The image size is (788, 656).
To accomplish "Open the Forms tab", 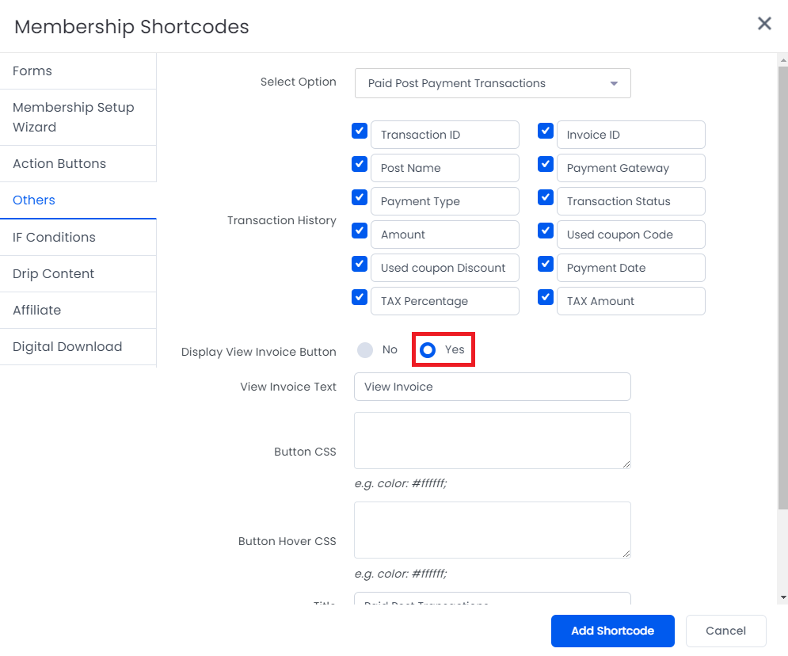I will point(78,71).
